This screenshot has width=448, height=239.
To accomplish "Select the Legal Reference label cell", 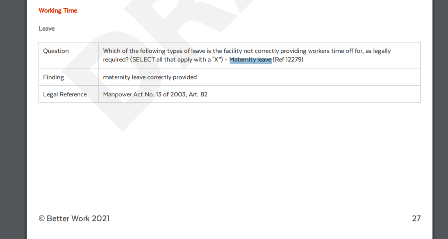I will 68,94.
